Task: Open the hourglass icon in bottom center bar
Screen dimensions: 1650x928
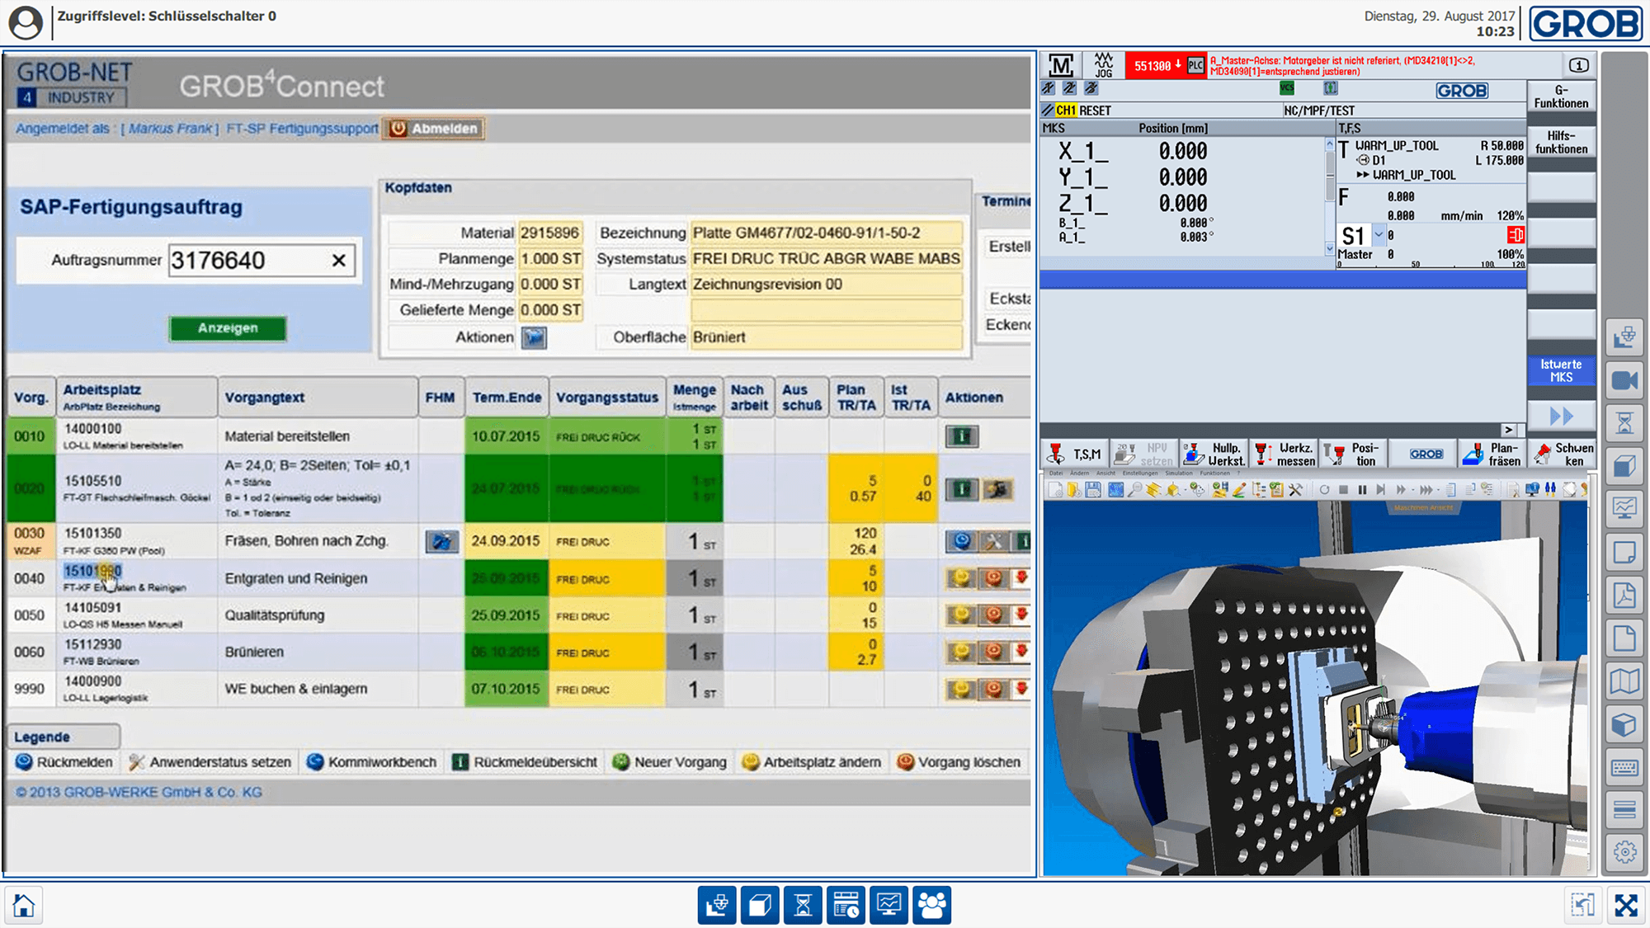Action: point(803,905)
